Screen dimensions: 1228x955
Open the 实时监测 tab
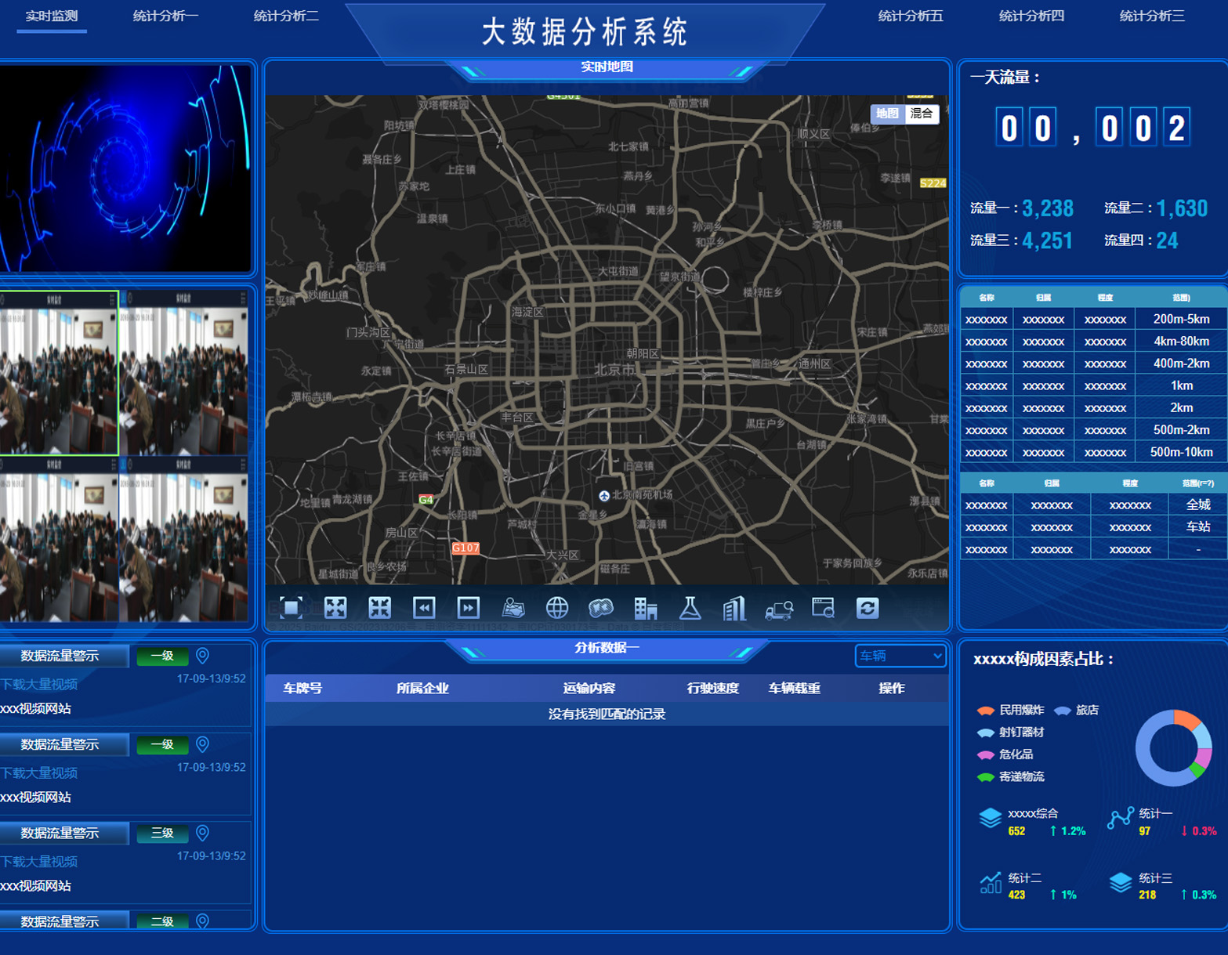point(52,16)
